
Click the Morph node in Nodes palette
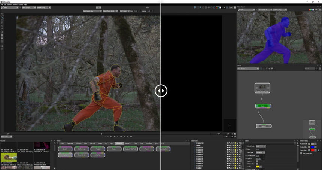pyautogui.click(x=98, y=149)
